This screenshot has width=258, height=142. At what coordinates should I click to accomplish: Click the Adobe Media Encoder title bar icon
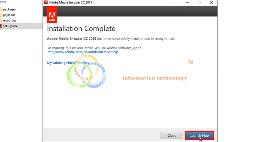pos(46,3)
